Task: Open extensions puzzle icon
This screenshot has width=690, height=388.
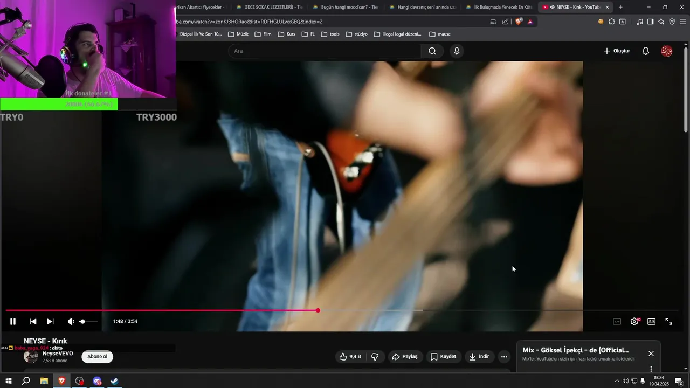Action: pyautogui.click(x=611, y=22)
